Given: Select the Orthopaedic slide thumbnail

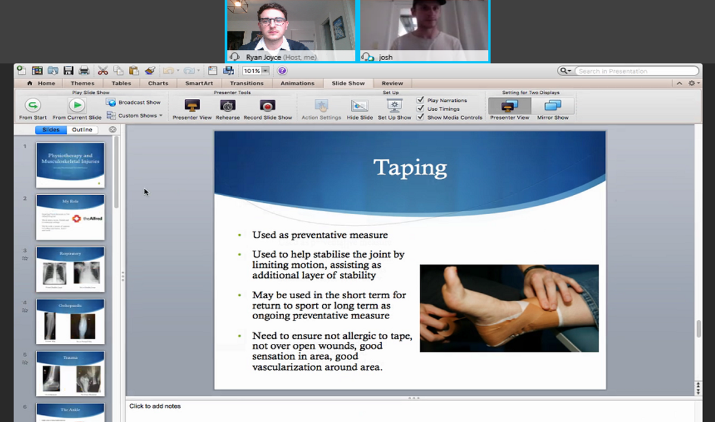Looking at the screenshot, I should coord(70,322).
